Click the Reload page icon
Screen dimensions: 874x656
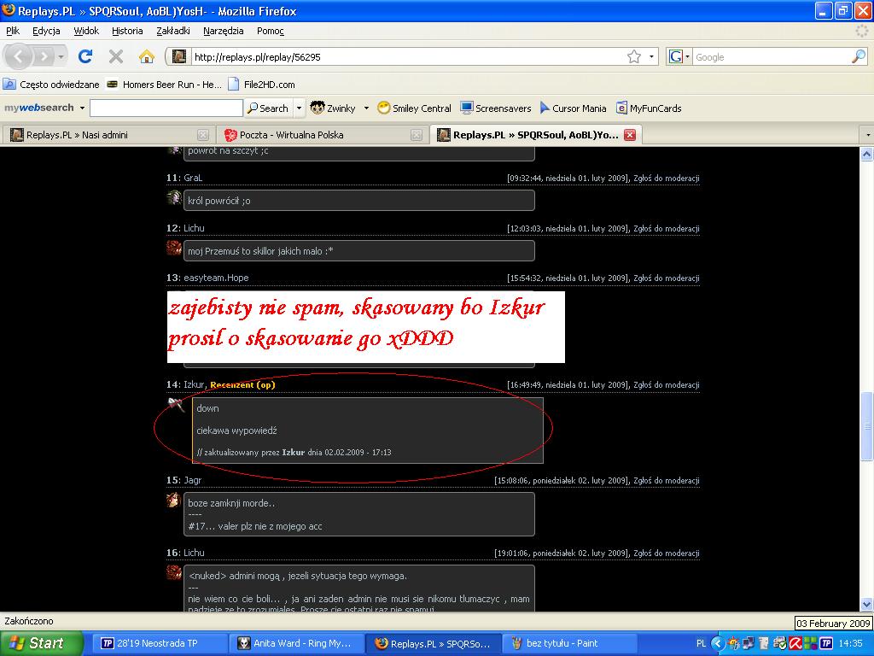pyautogui.click(x=85, y=56)
